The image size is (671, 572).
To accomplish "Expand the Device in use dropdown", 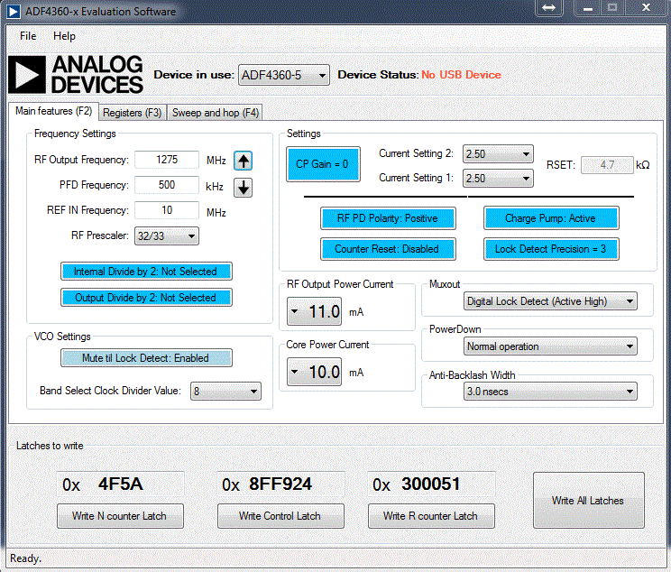I will [x=321, y=76].
